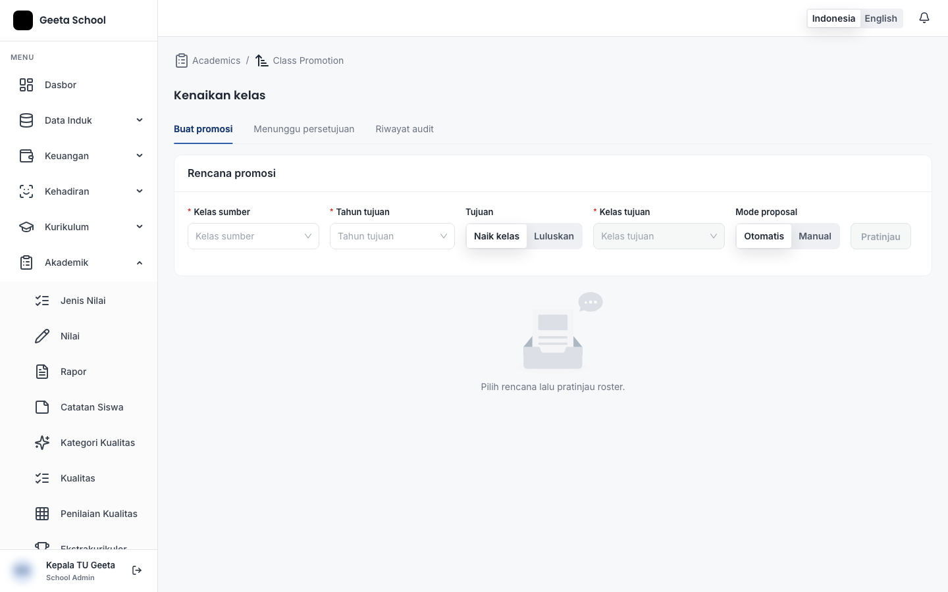Click the Rapor document icon
The height and width of the screenshot is (592, 948).
click(42, 372)
